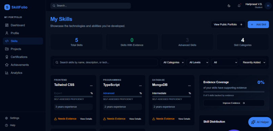Click Needs Evidence on Tailwind CSS card

[65, 119]
